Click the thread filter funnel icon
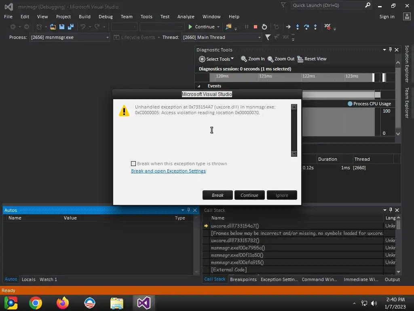 coord(268,37)
